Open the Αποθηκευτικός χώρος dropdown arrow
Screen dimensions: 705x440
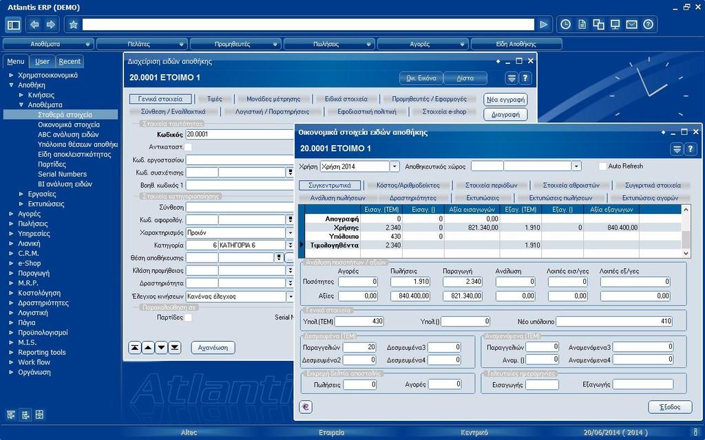(576, 166)
